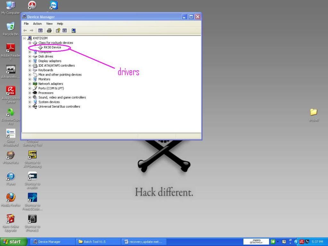Select the Shortcut to FreeLGCode icon
This screenshot has width=328, height=246.
[32, 201]
